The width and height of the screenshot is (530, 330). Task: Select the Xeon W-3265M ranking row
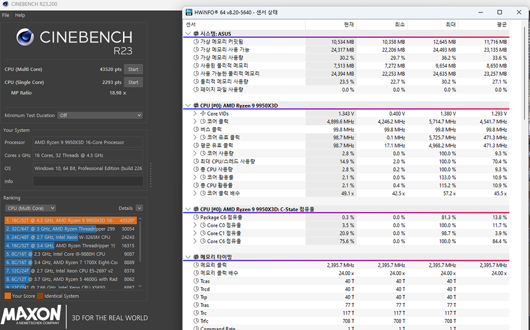(70, 237)
